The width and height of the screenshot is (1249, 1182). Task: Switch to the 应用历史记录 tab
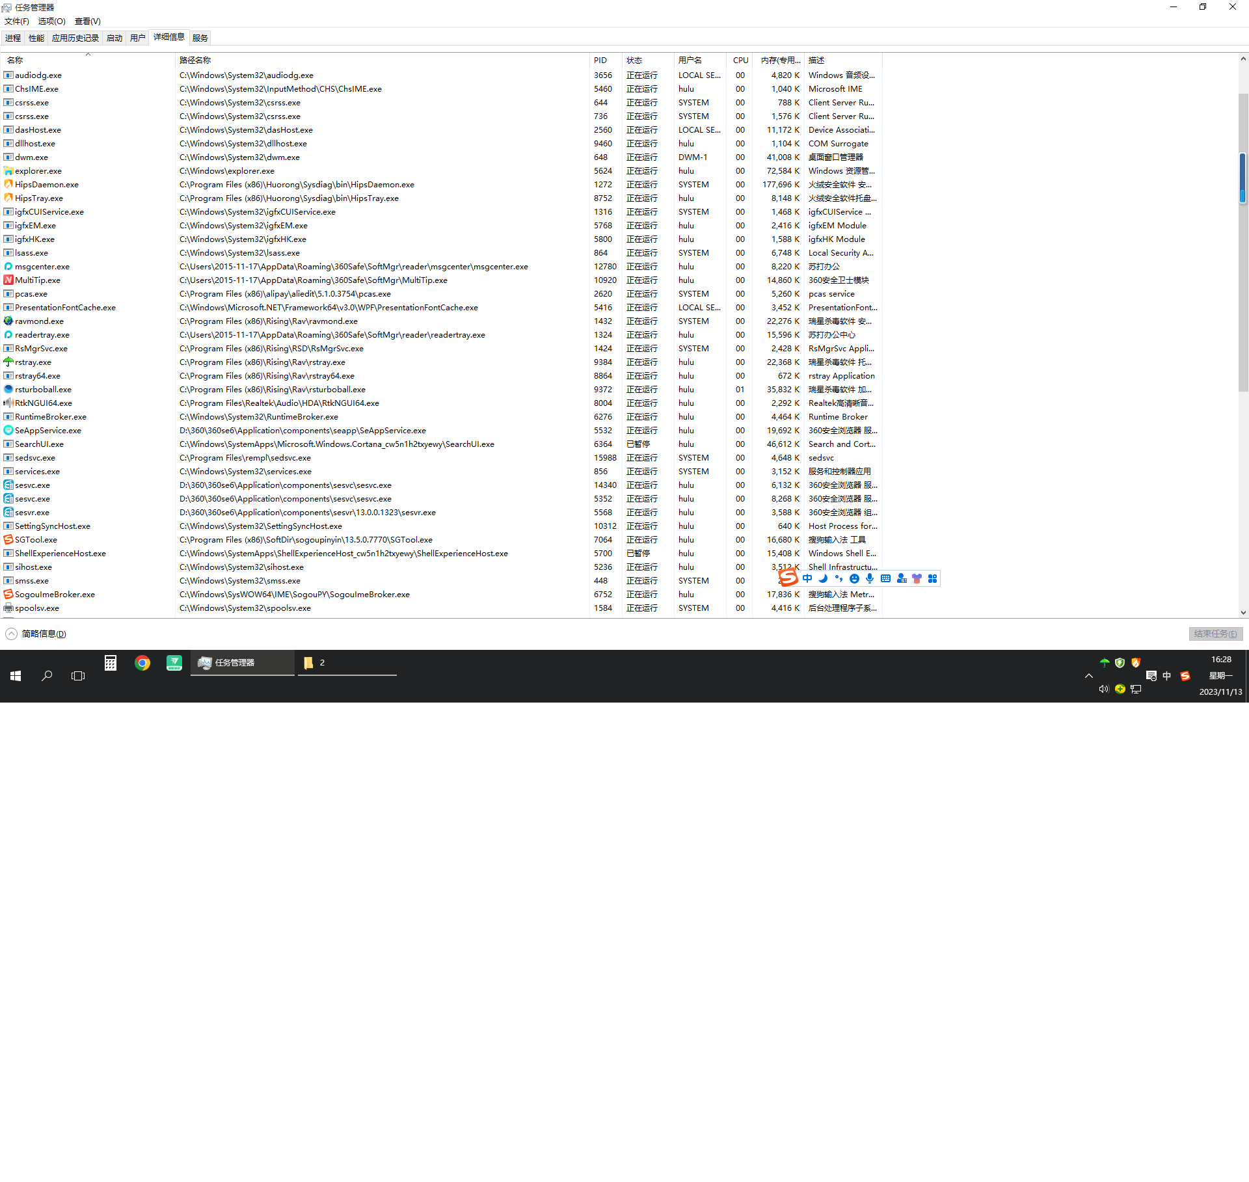(x=75, y=38)
